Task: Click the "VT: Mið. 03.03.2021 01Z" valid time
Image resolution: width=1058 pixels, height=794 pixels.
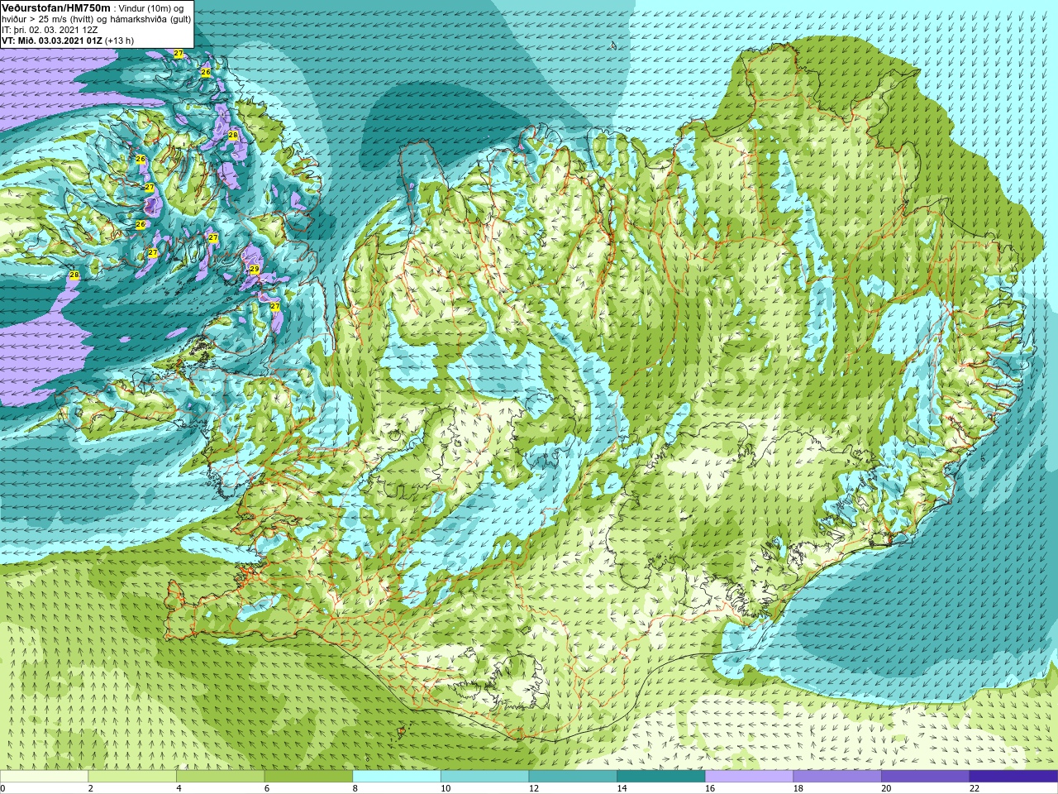Action: [x=51, y=41]
